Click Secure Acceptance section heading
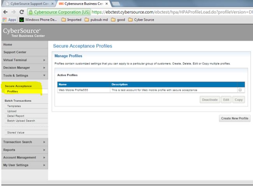The height and width of the screenshot is (187, 253). tap(18, 86)
